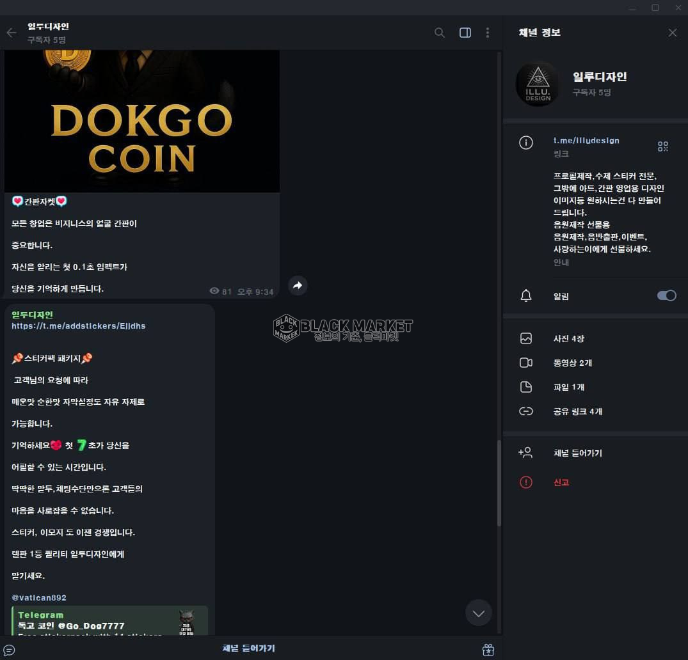Open comments bubble icon at bottom left
Viewport: 688px width, 660px height.
pos(9,650)
